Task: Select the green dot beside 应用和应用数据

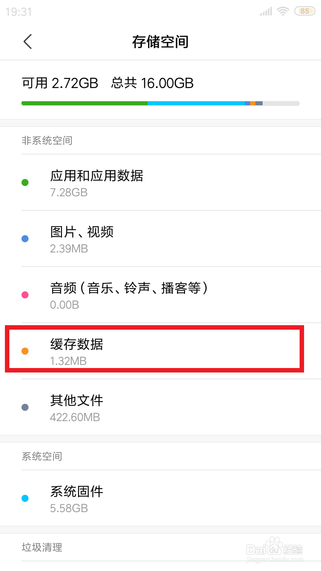Action: click(25, 182)
